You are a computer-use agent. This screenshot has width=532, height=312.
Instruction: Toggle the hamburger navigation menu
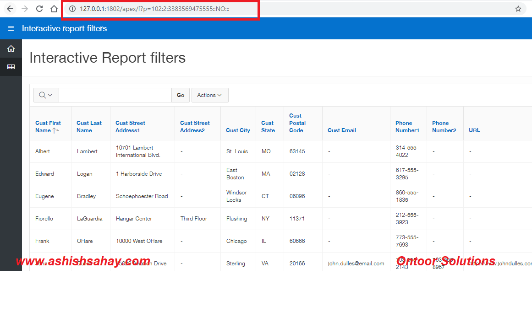pos(11,28)
